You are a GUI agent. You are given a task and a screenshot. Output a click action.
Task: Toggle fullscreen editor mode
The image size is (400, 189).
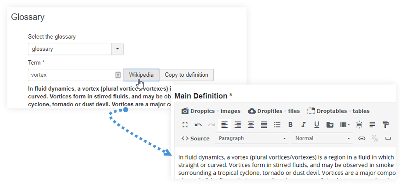coord(185,125)
